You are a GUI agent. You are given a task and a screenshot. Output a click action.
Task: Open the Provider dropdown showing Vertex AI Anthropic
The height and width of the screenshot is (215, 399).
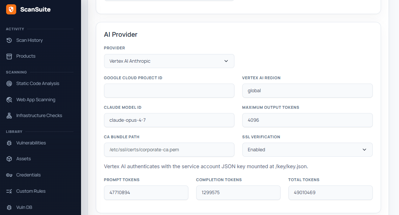click(x=169, y=61)
